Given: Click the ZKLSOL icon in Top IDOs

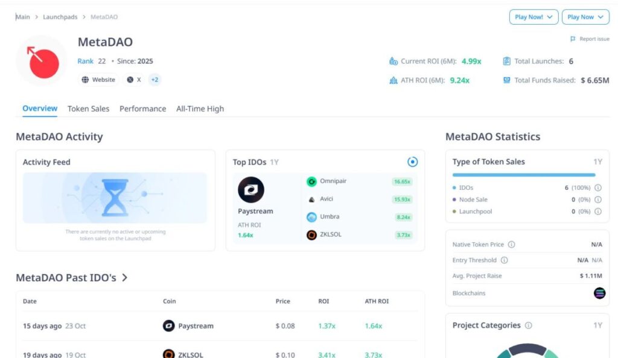Looking at the screenshot, I should pos(311,235).
